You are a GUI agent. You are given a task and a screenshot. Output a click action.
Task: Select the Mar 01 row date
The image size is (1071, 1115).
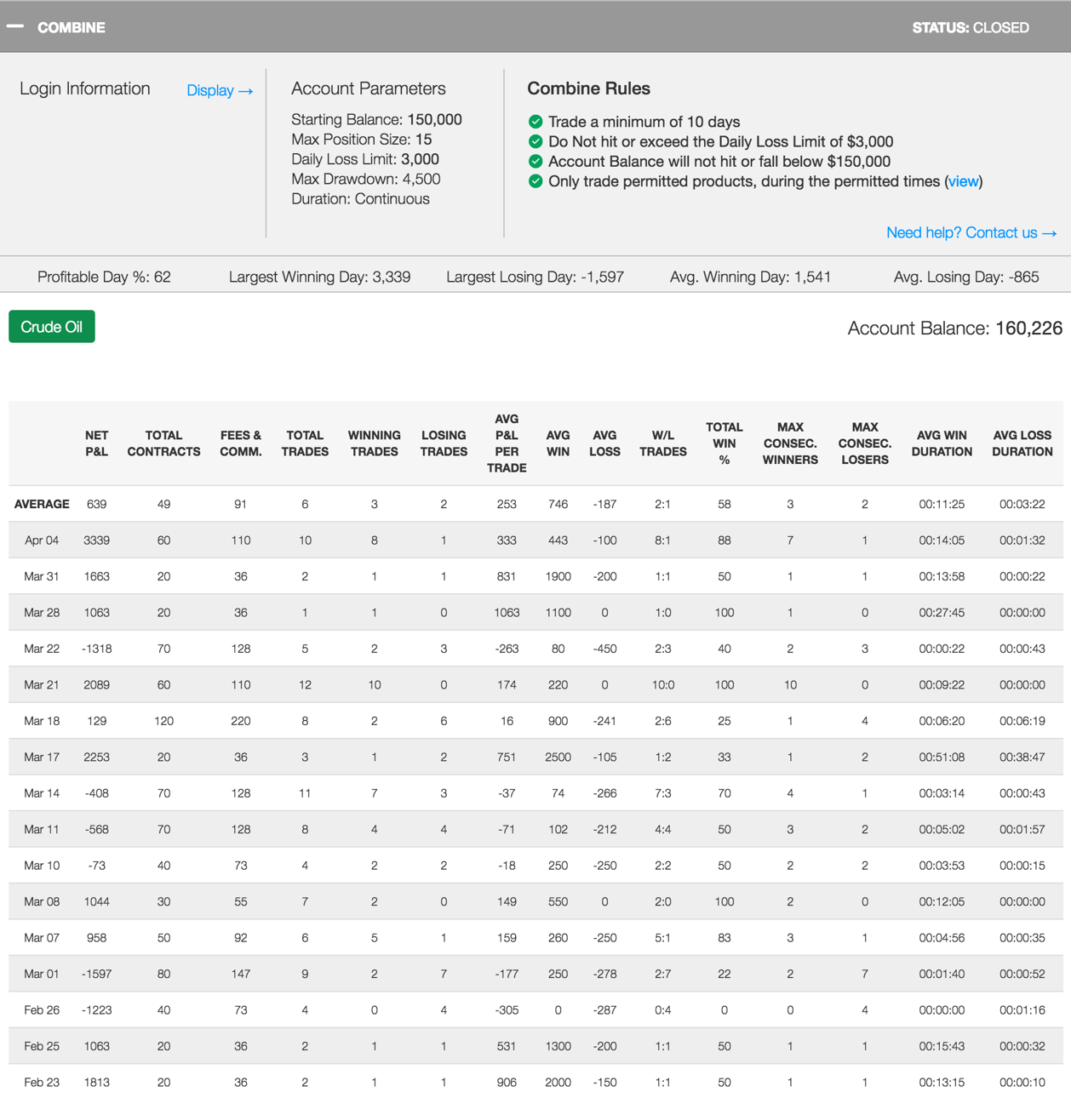[x=42, y=974]
